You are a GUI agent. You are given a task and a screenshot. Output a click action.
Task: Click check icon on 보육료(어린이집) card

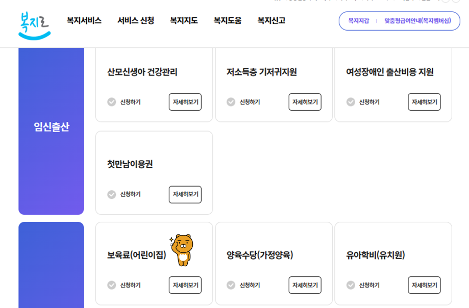[x=111, y=285]
